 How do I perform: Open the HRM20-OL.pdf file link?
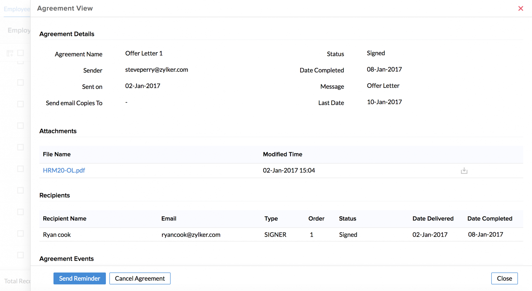pyautogui.click(x=64, y=171)
